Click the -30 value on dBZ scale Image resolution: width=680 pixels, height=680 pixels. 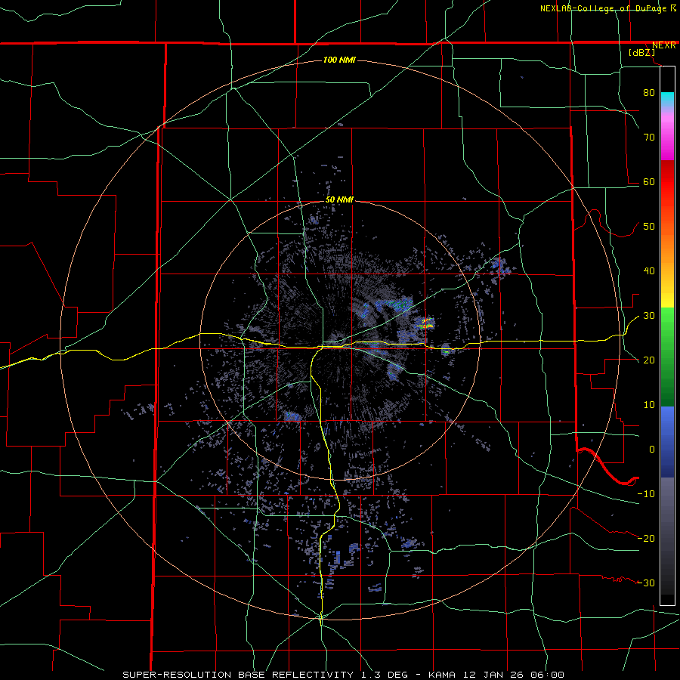pos(646,583)
